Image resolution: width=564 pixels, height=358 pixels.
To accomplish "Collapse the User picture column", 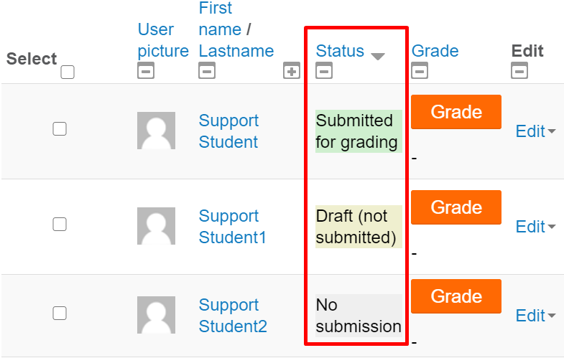I will [x=146, y=71].
